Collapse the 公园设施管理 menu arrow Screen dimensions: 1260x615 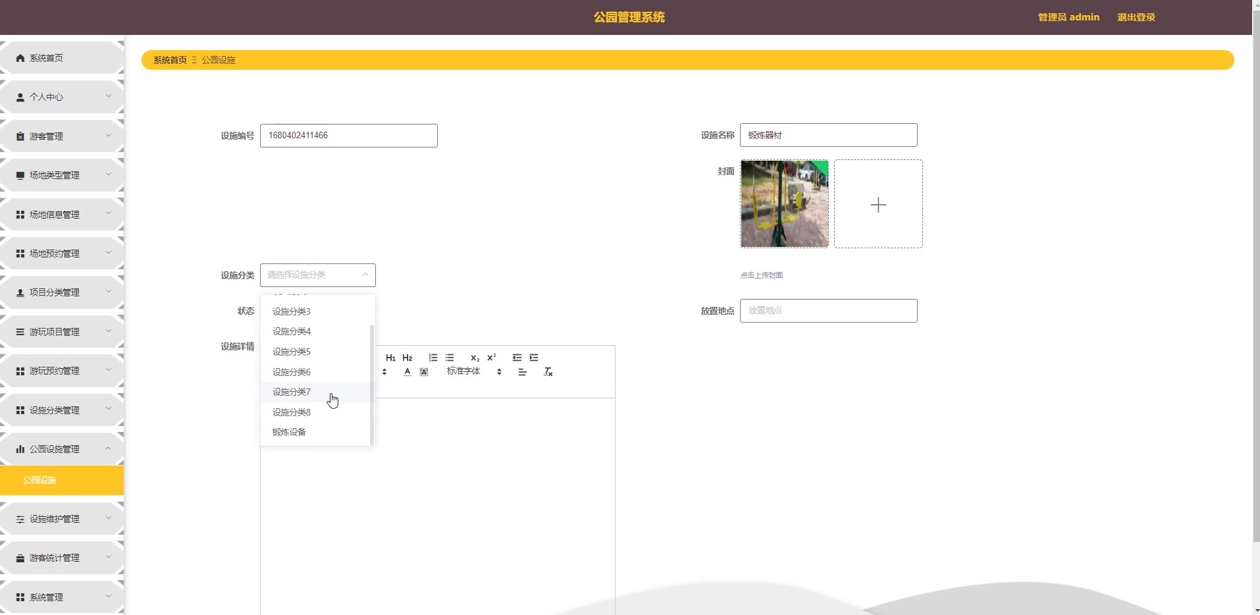click(109, 448)
